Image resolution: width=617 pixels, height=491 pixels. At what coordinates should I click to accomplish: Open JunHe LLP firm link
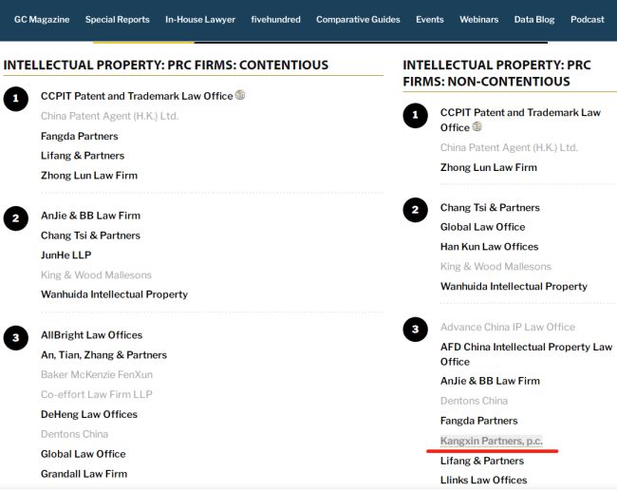(66, 255)
